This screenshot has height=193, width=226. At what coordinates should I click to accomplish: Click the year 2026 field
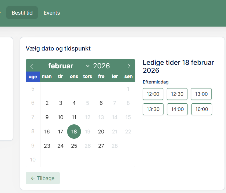(102, 66)
